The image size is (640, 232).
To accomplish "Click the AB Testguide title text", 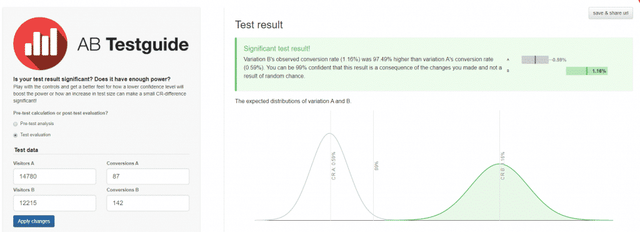I will tap(133, 44).
